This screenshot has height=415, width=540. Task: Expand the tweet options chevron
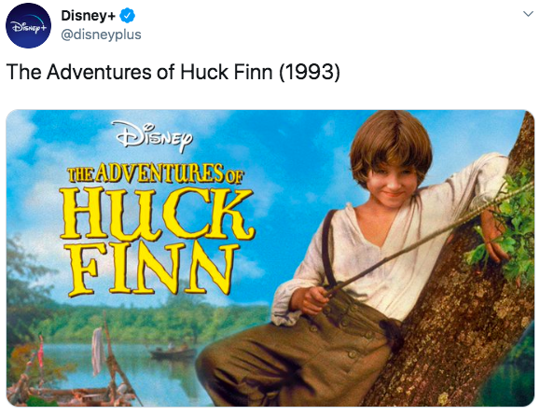528,14
